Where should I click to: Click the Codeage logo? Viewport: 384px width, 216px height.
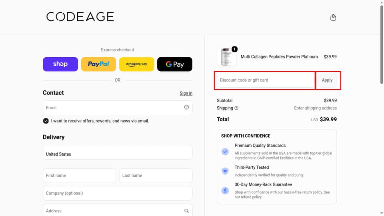[x=80, y=17]
